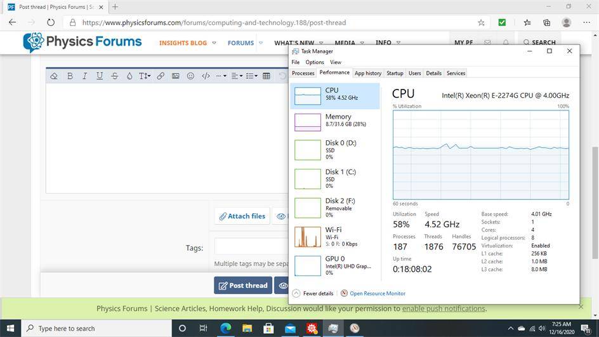The width and height of the screenshot is (599, 337).
Task: Collapse Task Manager with Fewer details
Action: 313,293
